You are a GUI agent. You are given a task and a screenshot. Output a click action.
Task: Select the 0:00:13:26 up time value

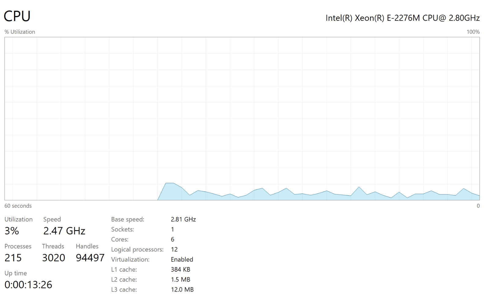pos(28,285)
